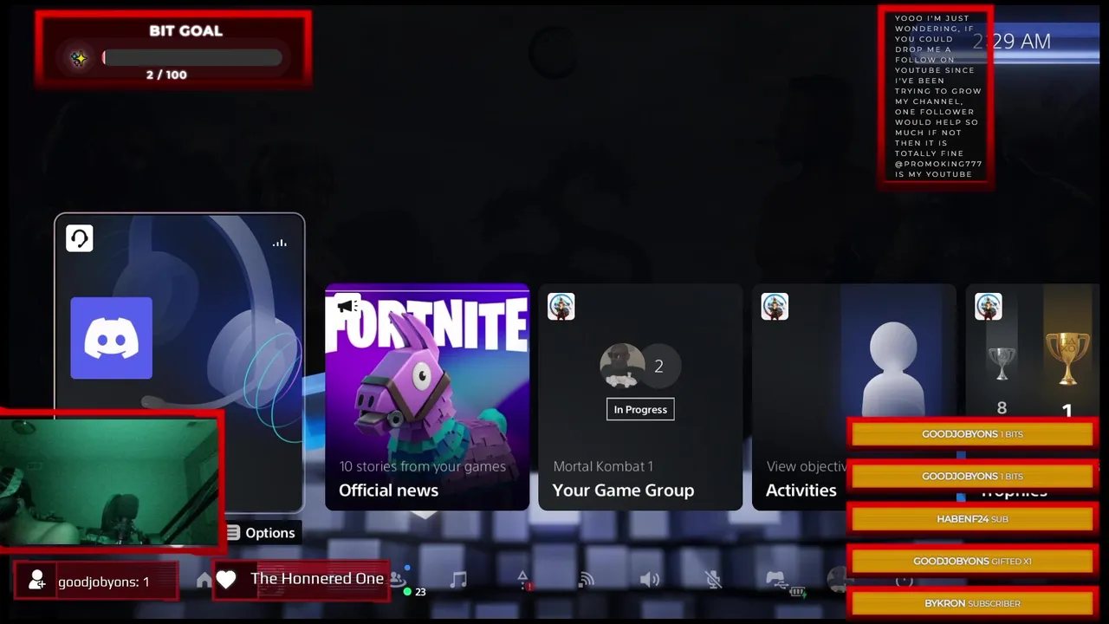
Task: Click the webcam overlay feed
Action: coord(111,480)
